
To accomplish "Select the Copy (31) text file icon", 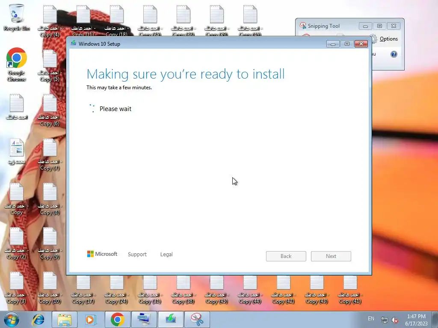I will pos(150,290).
